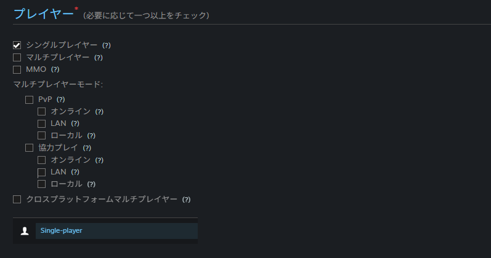Open the MMO help tooltip icon
This screenshot has width=491, height=258.
(x=55, y=69)
